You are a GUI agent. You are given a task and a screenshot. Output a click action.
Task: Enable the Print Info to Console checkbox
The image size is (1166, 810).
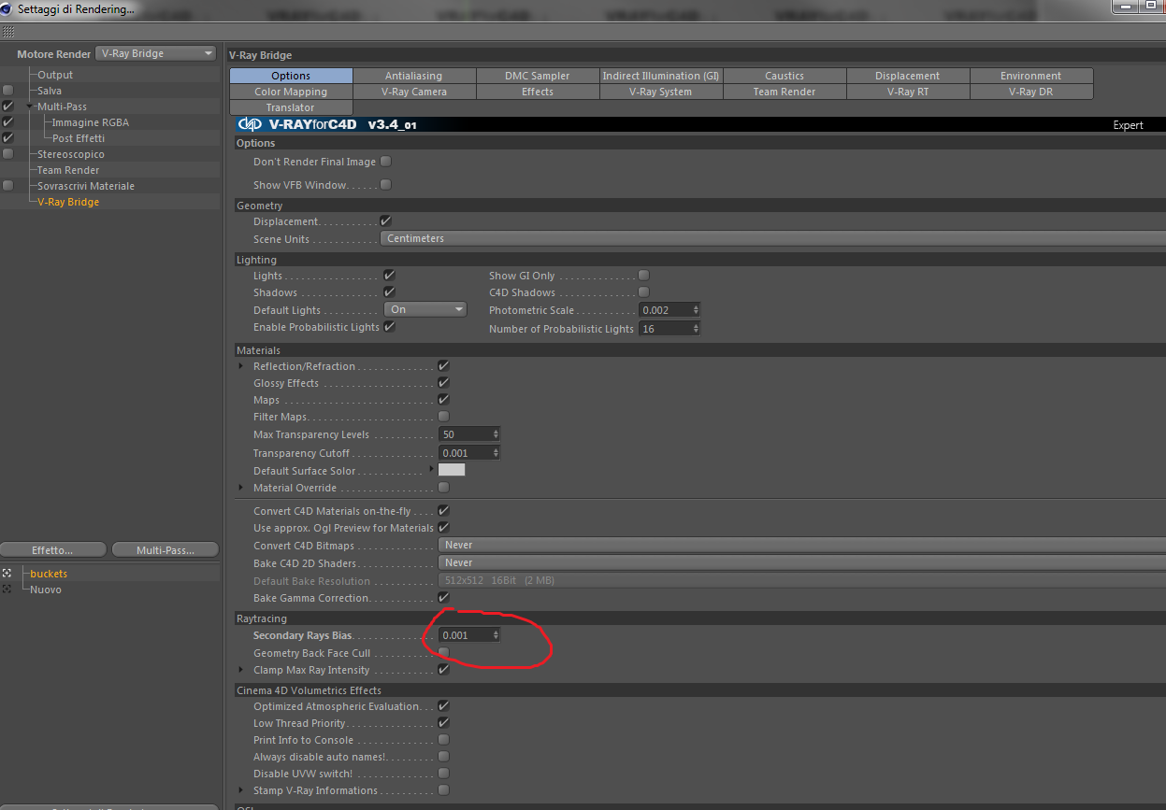pos(443,740)
